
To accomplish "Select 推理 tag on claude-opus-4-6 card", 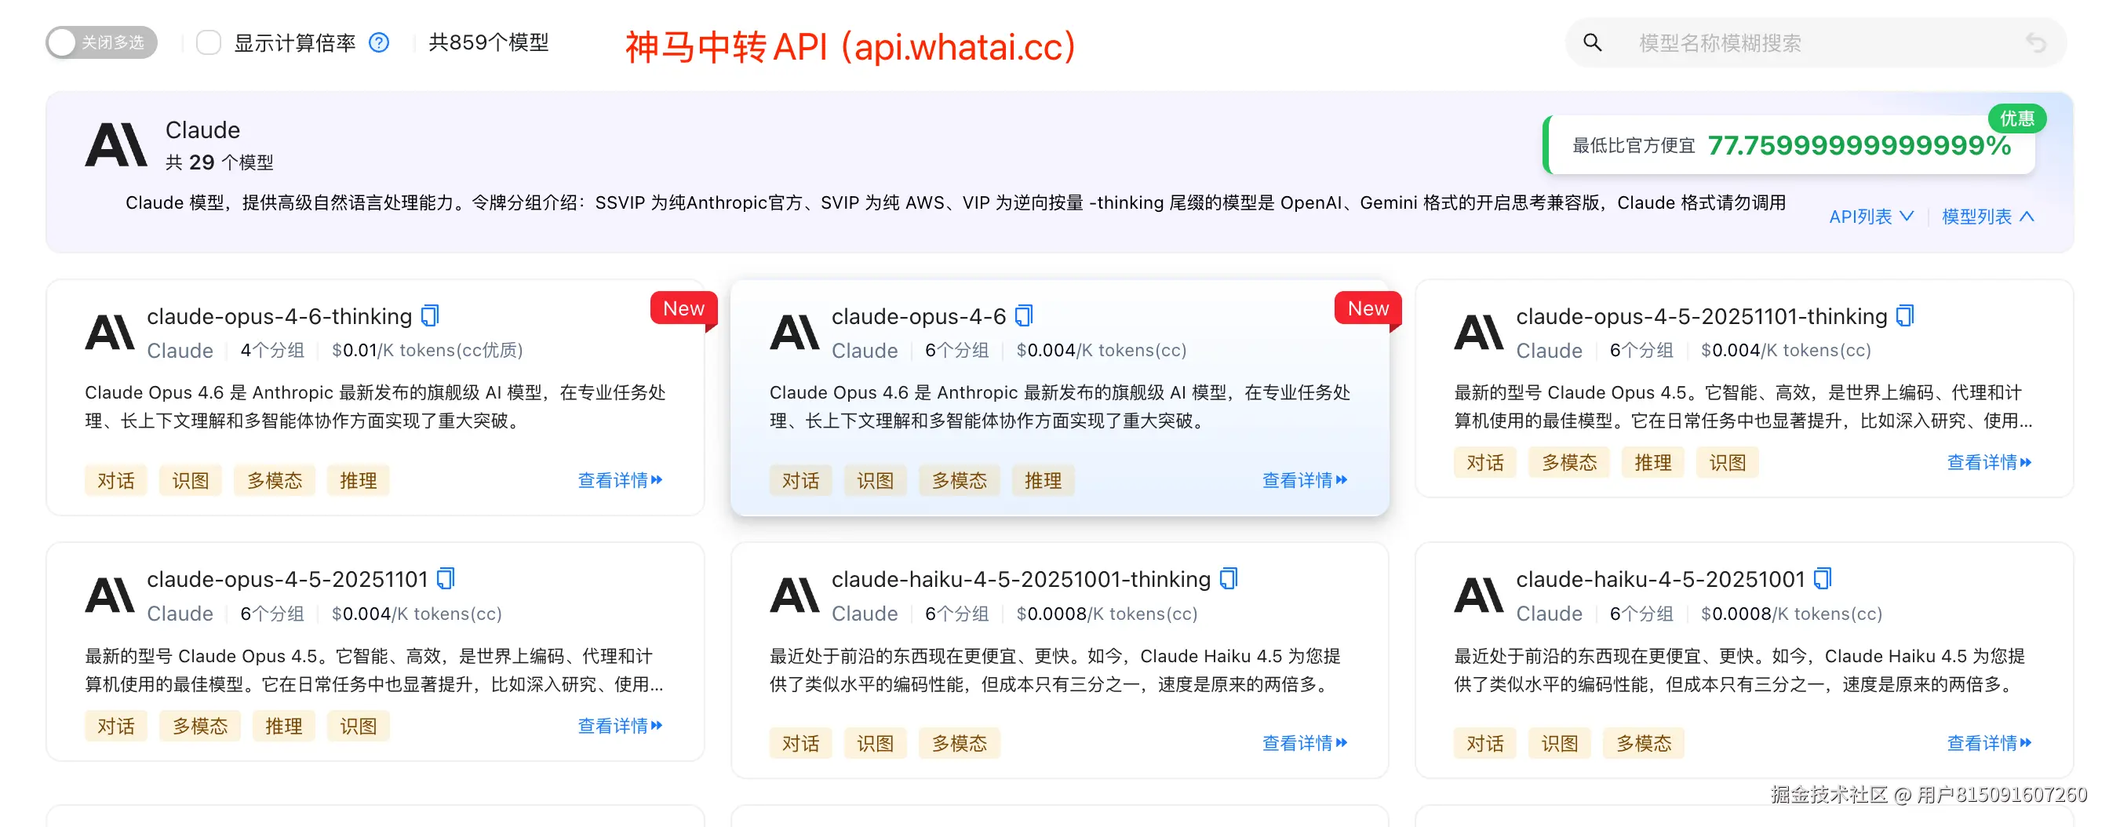I will pyautogui.click(x=1042, y=481).
